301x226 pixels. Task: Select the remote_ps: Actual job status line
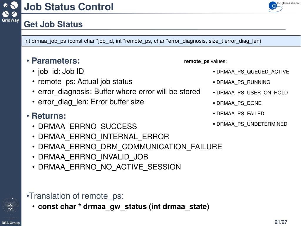point(85,82)
